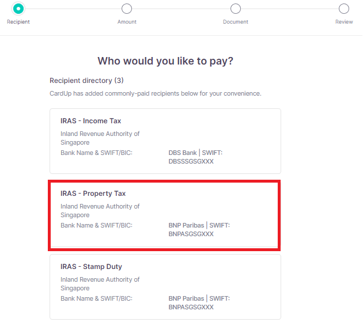
Task: Select the Review step label
Action: [x=344, y=22]
